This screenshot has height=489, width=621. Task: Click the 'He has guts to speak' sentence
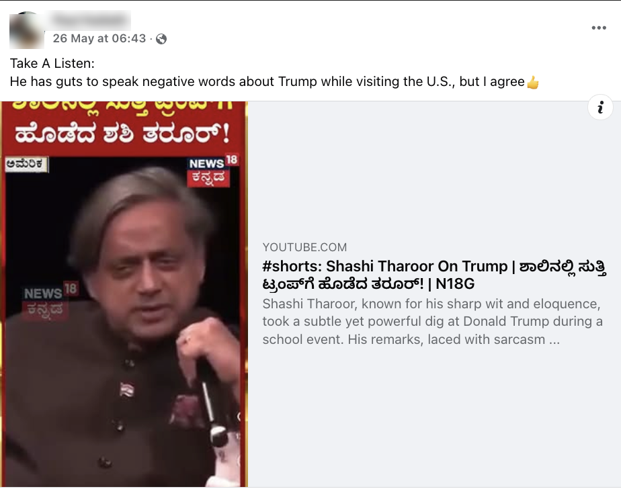267,81
